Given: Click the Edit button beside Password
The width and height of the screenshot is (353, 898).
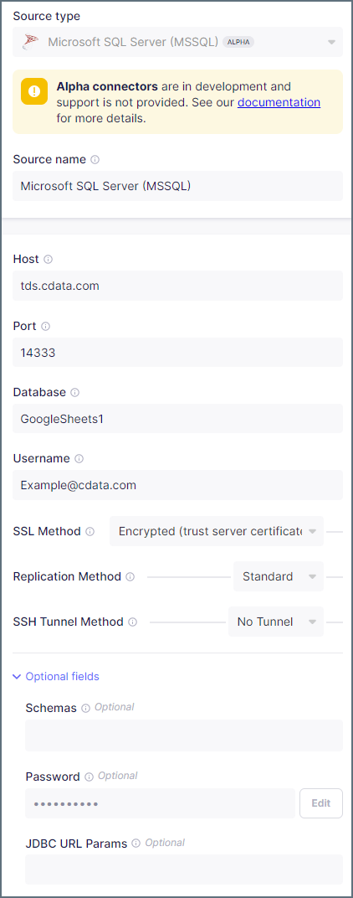Looking at the screenshot, I should click(x=321, y=803).
